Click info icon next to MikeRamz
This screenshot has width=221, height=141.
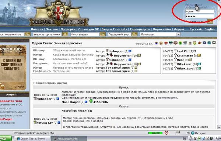tap(200, 64)
